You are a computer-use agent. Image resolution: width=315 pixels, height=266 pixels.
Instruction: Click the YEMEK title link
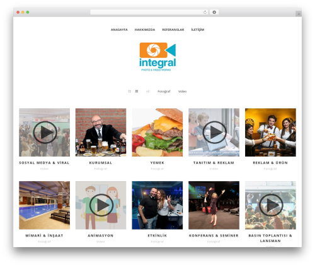click(x=157, y=163)
